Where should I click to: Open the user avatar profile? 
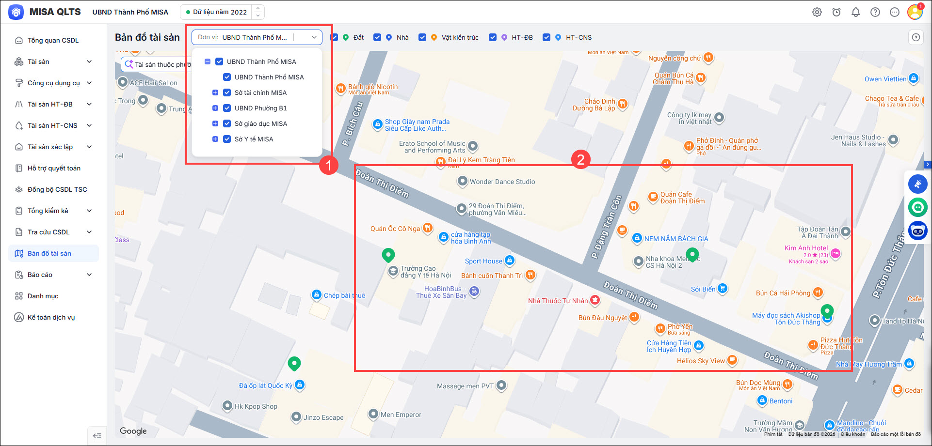(915, 12)
